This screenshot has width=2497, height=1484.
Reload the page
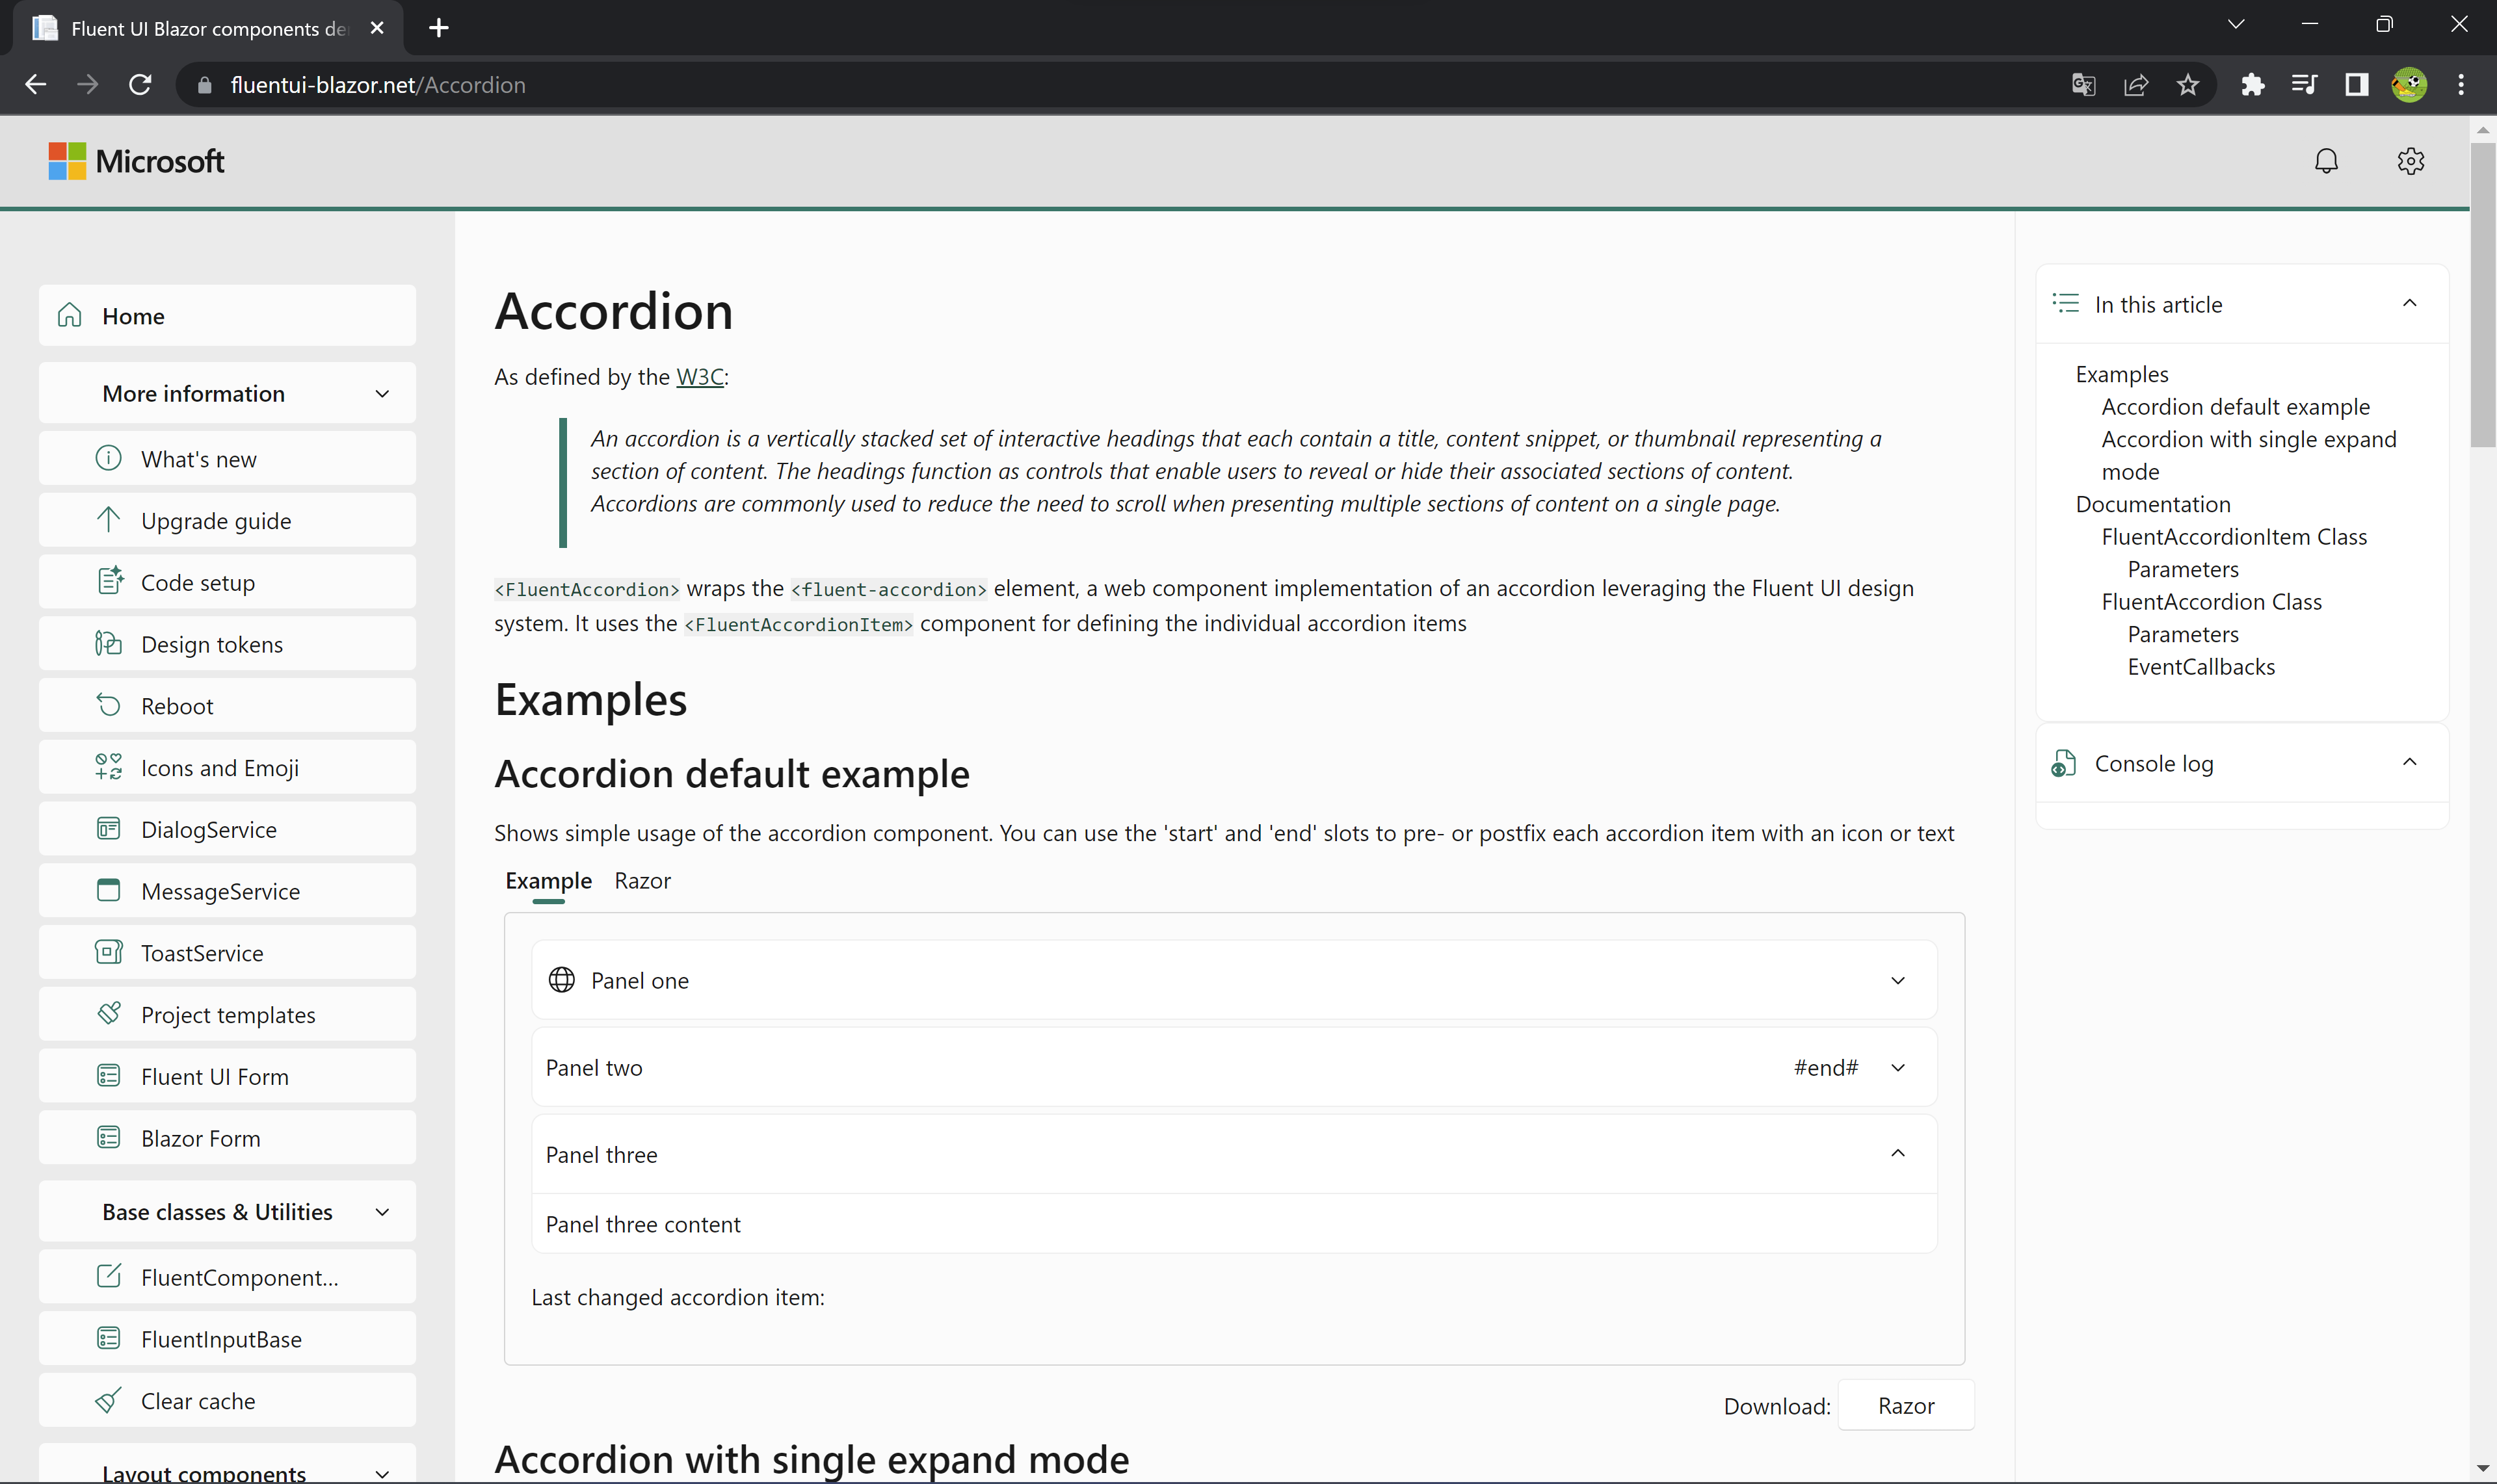click(140, 85)
